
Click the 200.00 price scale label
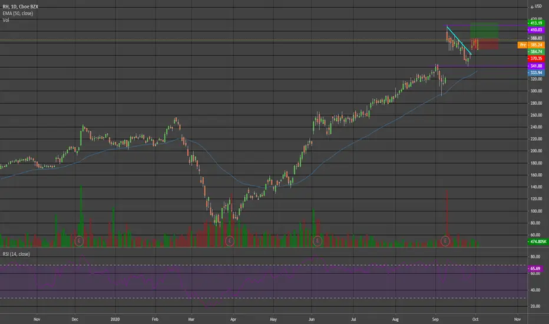click(x=536, y=151)
